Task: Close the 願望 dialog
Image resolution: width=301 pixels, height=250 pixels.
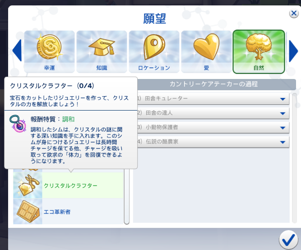Action: click(x=294, y=14)
